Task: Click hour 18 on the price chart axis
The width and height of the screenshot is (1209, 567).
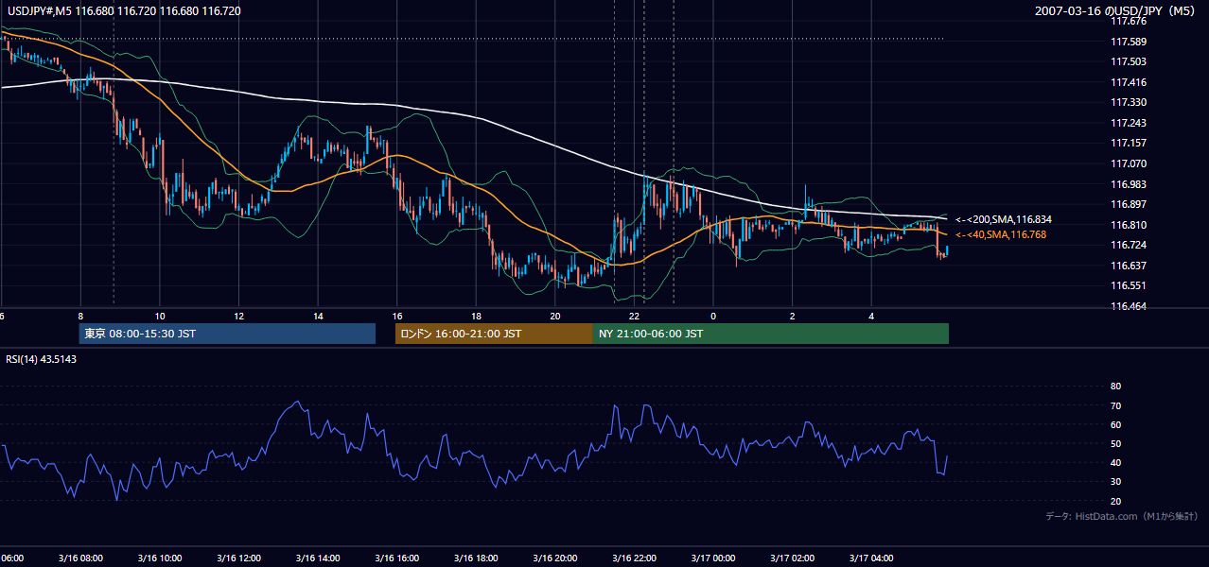Action: coord(476,316)
